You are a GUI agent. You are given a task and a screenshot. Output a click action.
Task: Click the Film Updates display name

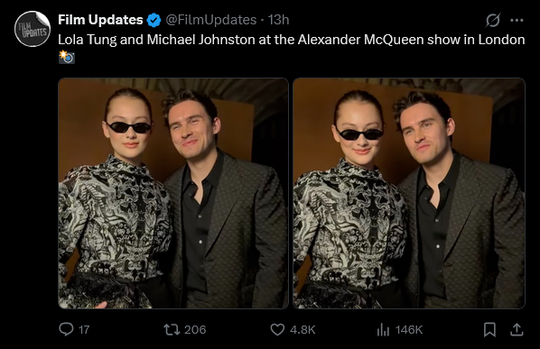pyautogui.click(x=100, y=20)
